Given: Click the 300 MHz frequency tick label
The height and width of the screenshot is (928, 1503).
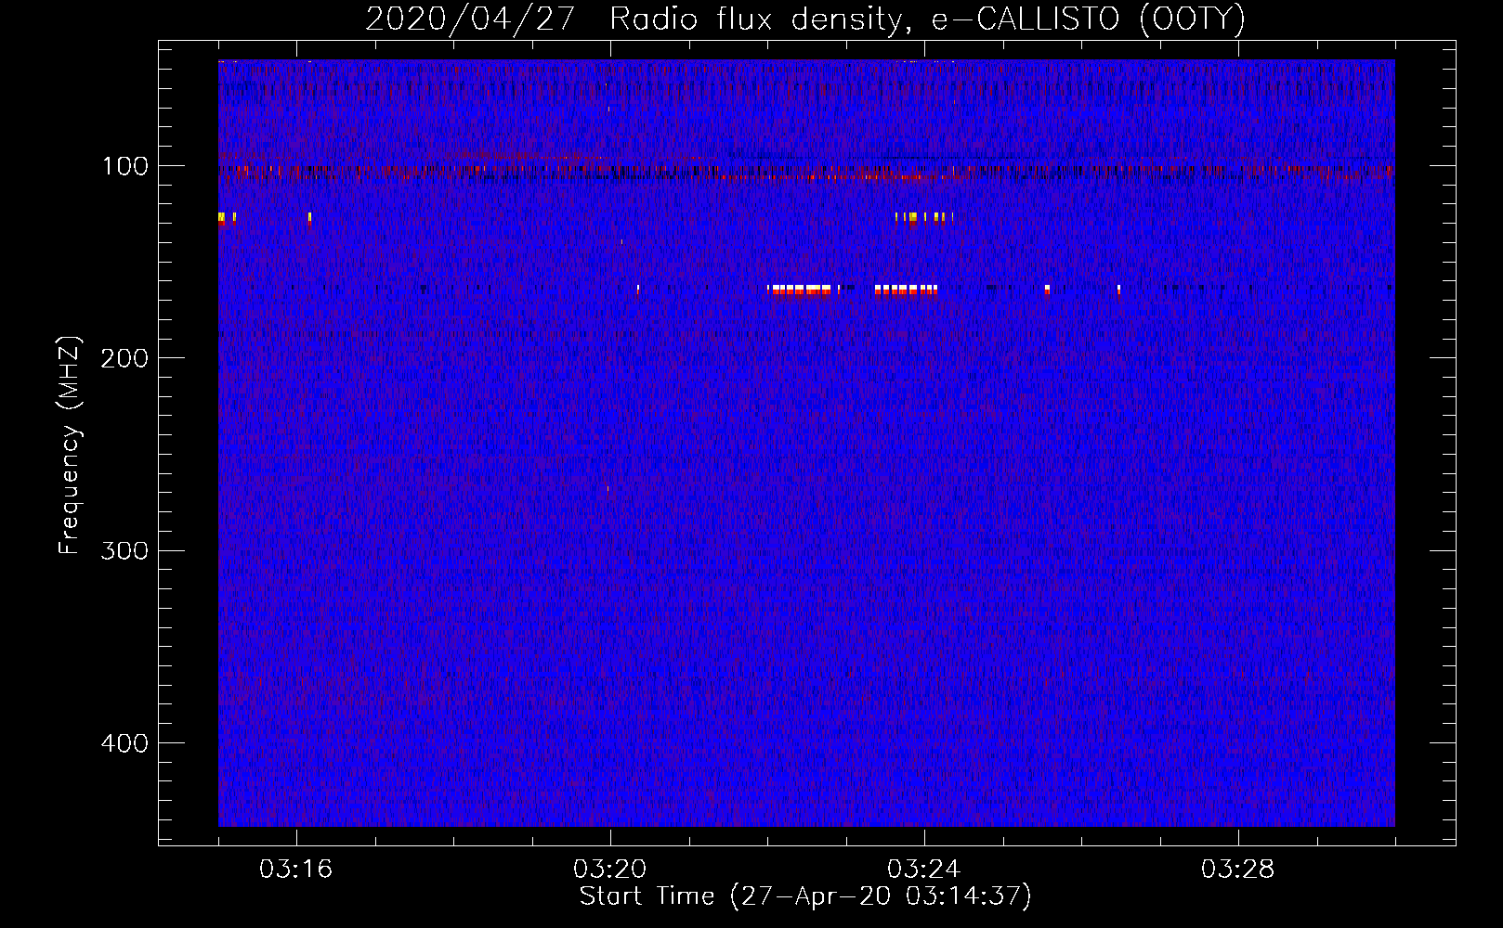Looking at the screenshot, I should [x=124, y=550].
